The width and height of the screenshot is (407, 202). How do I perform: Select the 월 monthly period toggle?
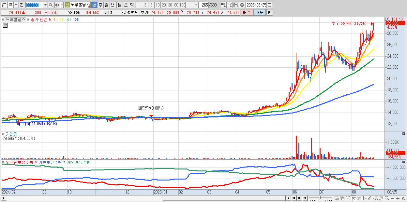[x=106, y=5]
